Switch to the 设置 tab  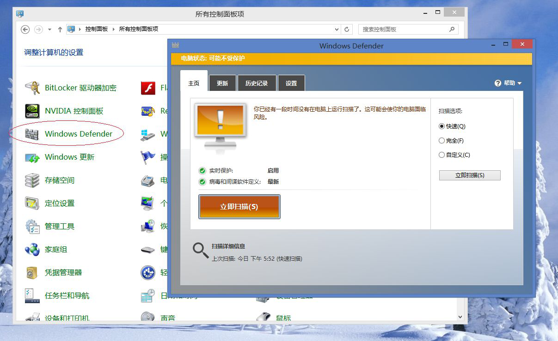tap(291, 84)
